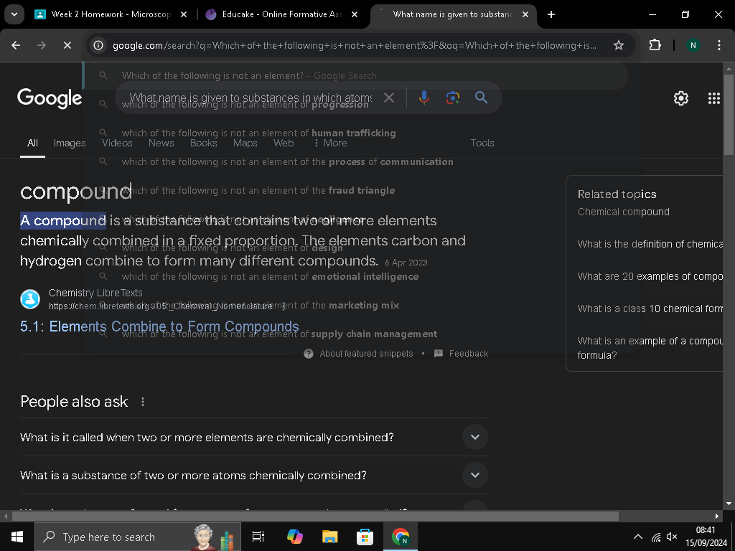Select the News results tab
The height and width of the screenshot is (551, 735).
click(161, 143)
